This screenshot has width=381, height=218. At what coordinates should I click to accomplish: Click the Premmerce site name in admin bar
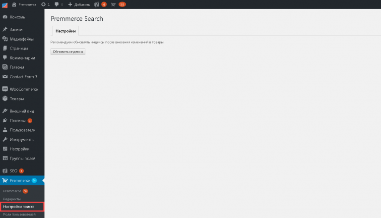[x=27, y=4]
